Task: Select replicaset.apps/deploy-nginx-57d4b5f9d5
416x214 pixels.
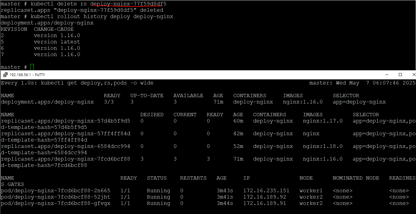Action: tap(65, 121)
